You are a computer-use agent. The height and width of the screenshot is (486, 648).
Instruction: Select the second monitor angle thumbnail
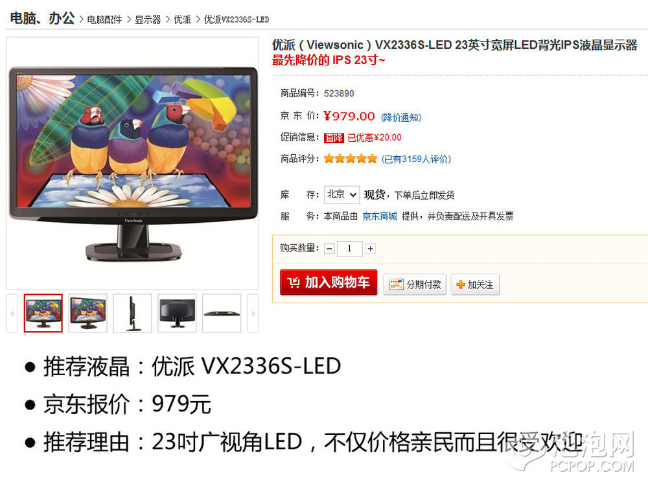[87, 313]
